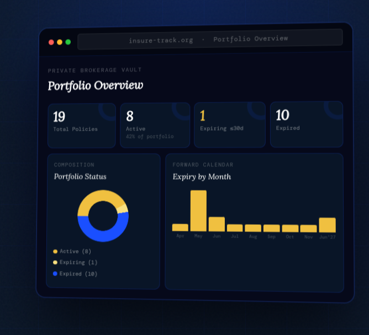Click the Apr bar in expiry chart

(x=180, y=228)
